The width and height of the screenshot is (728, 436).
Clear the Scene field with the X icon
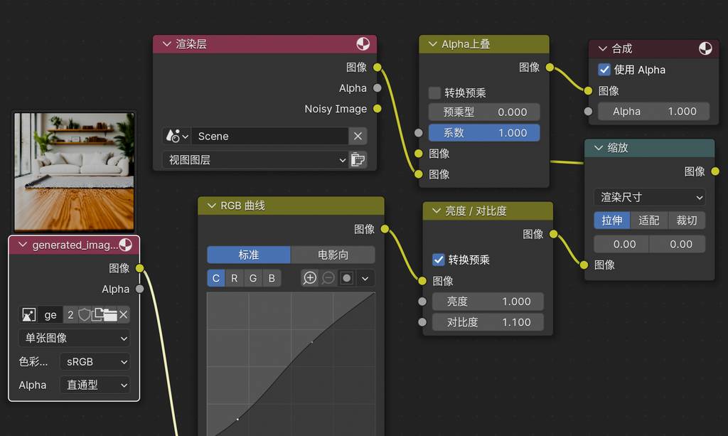pos(358,136)
